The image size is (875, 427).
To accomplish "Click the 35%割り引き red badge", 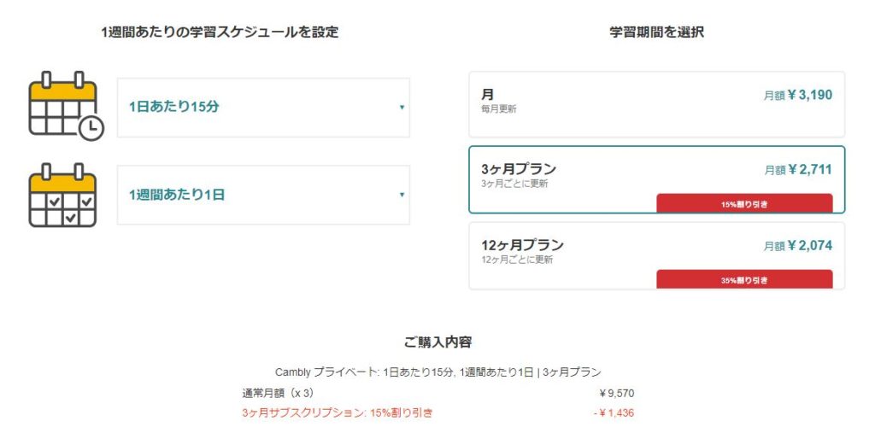I will pos(744,280).
